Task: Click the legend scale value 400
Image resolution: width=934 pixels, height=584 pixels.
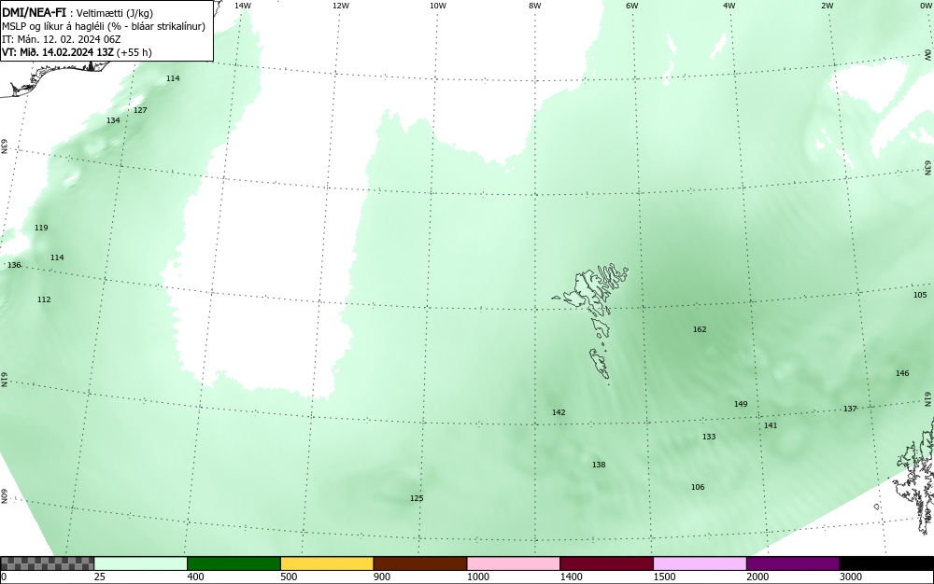Action: (x=195, y=577)
